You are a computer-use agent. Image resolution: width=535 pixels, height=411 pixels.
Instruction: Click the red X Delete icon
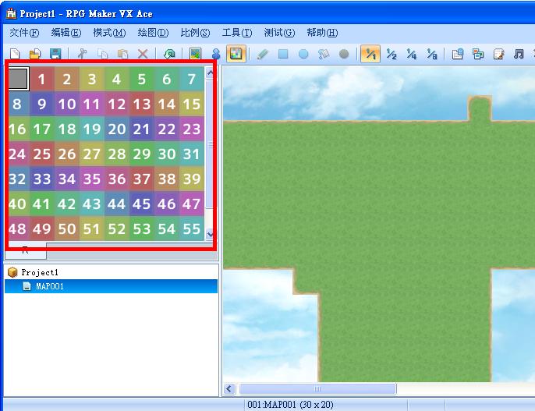[x=143, y=54]
